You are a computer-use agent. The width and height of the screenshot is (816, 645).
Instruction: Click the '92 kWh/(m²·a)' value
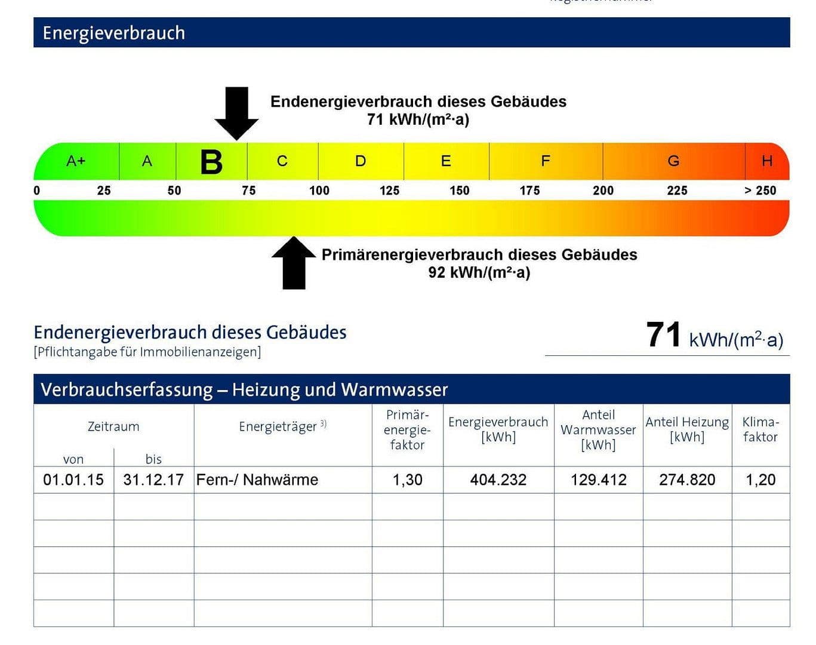pyautogui.click(x=479, y=272)
